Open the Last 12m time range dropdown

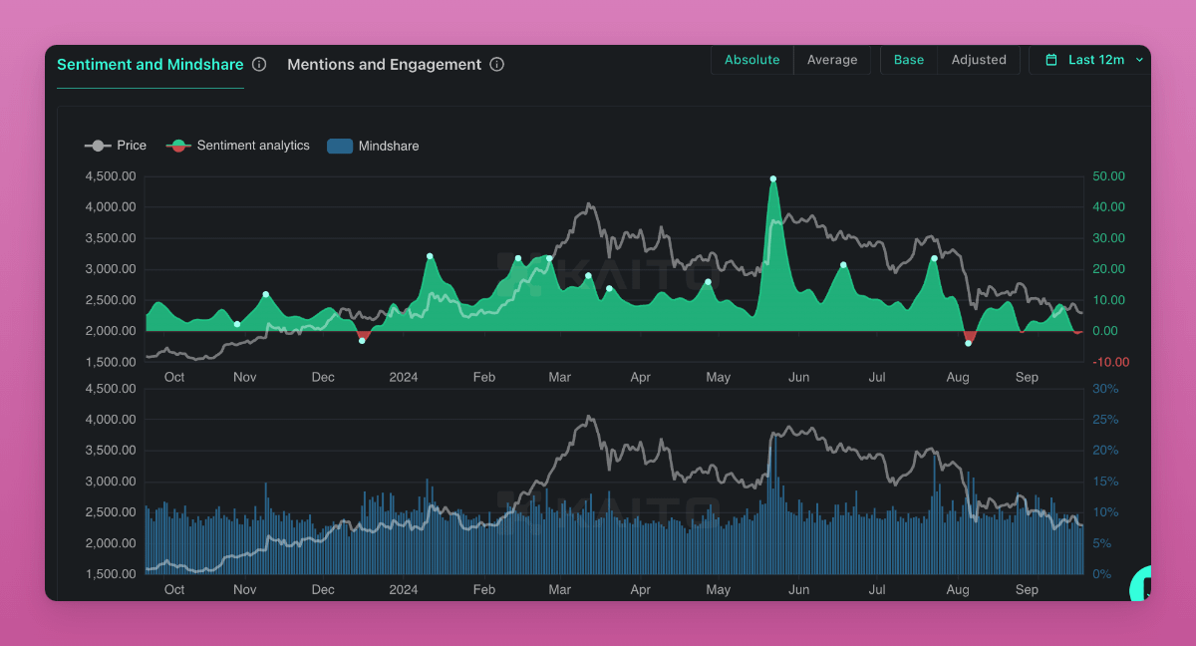click(x=1095, y=60)
